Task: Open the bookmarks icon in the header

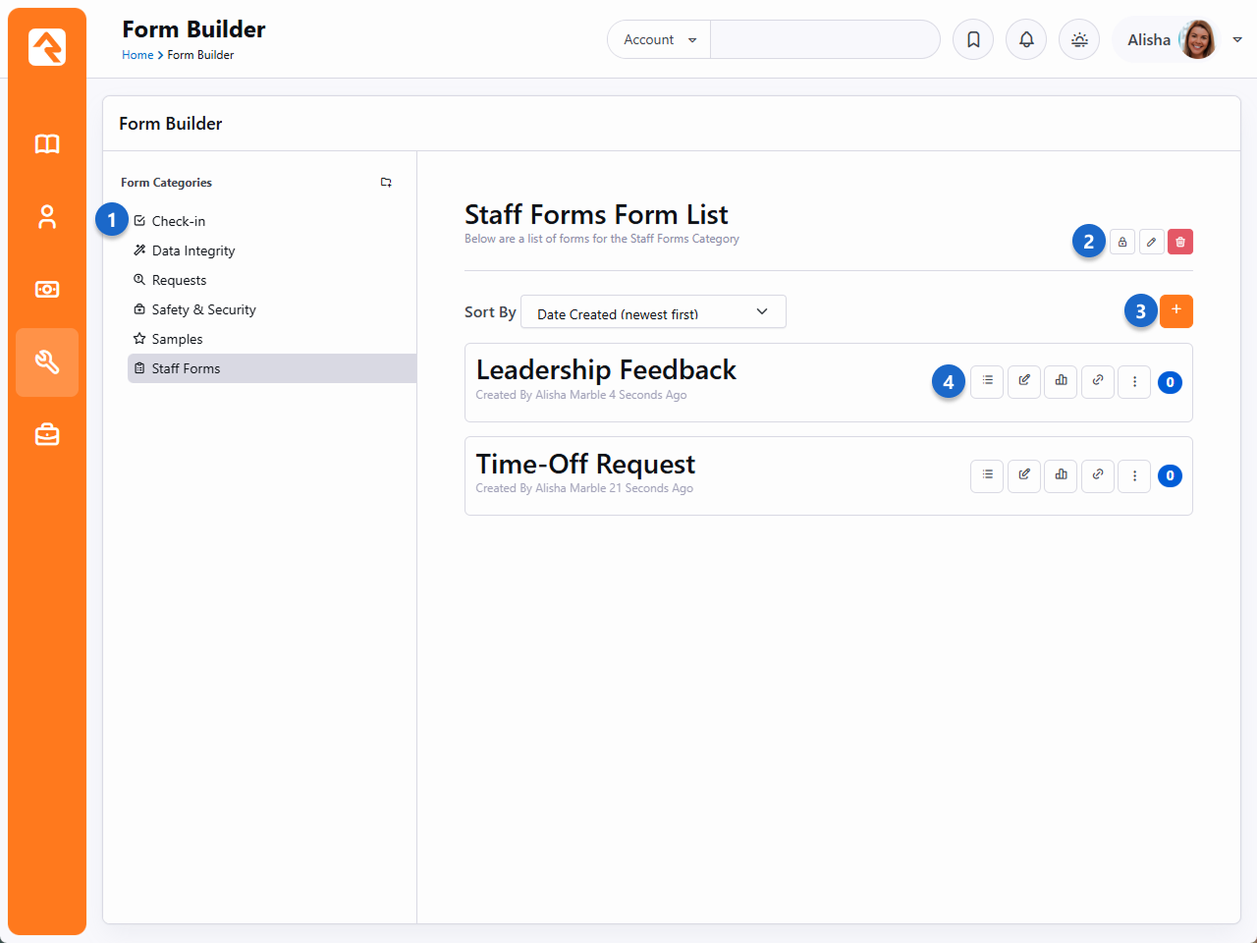Action: click(x=973, y=40)
